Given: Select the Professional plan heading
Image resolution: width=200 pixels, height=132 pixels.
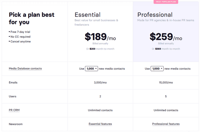Looking at the screenshot, I should click(155, 15).
